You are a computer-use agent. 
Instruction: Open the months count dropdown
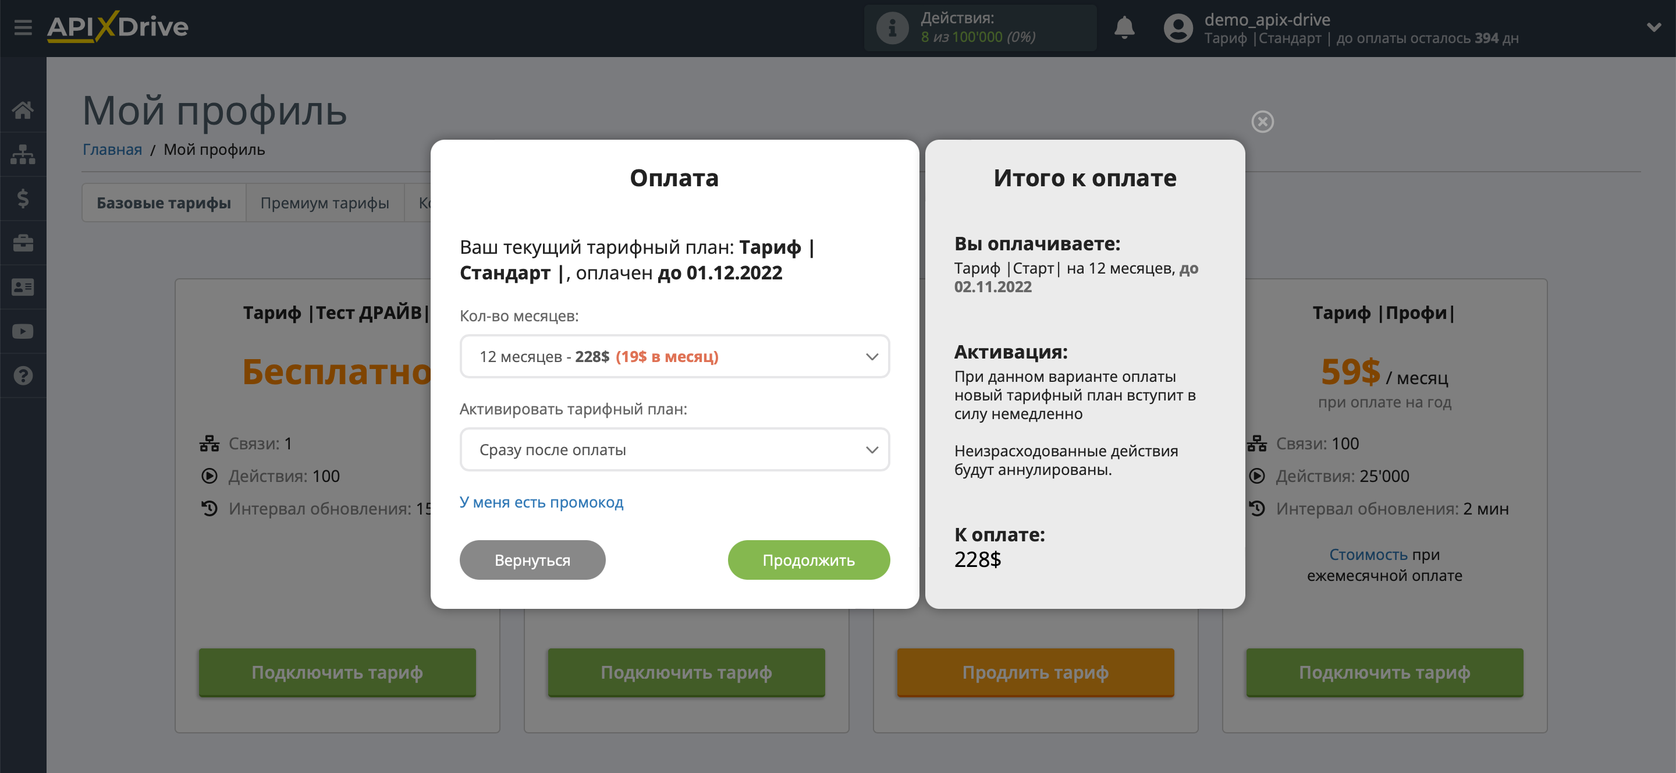pos(674,357)
